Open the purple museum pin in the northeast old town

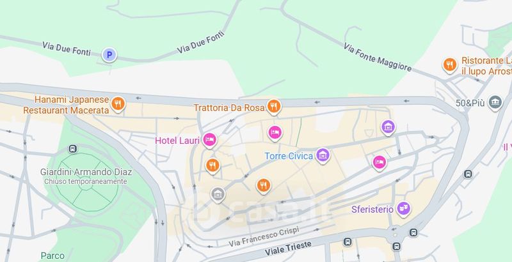[388, 127]
